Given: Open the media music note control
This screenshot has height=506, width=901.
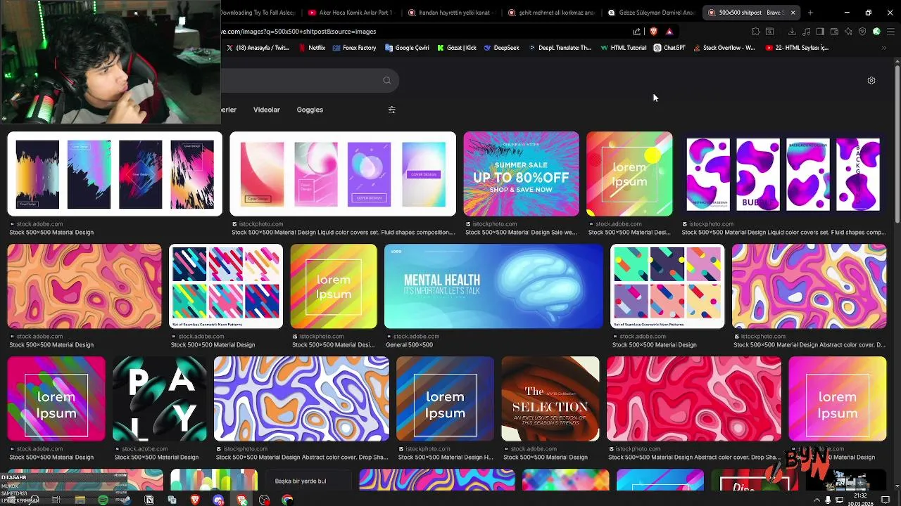Looking at the screenshot, I should (x=806, y=32).
